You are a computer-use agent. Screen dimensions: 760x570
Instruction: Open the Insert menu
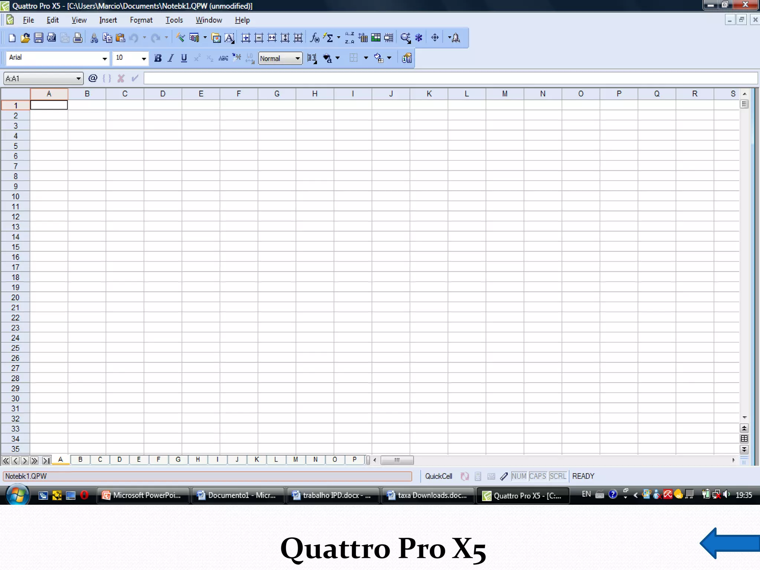[x=108, y=20]
